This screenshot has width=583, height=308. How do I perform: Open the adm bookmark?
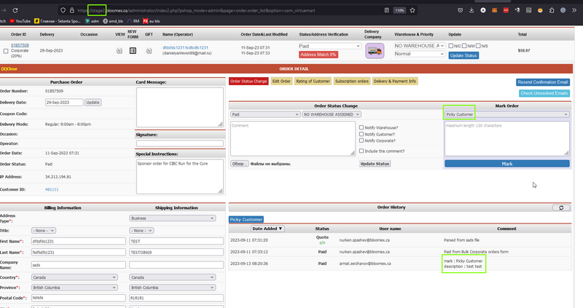click(x=93, y=21)
